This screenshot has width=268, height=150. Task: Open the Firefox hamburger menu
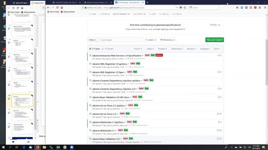click(265, 7)
